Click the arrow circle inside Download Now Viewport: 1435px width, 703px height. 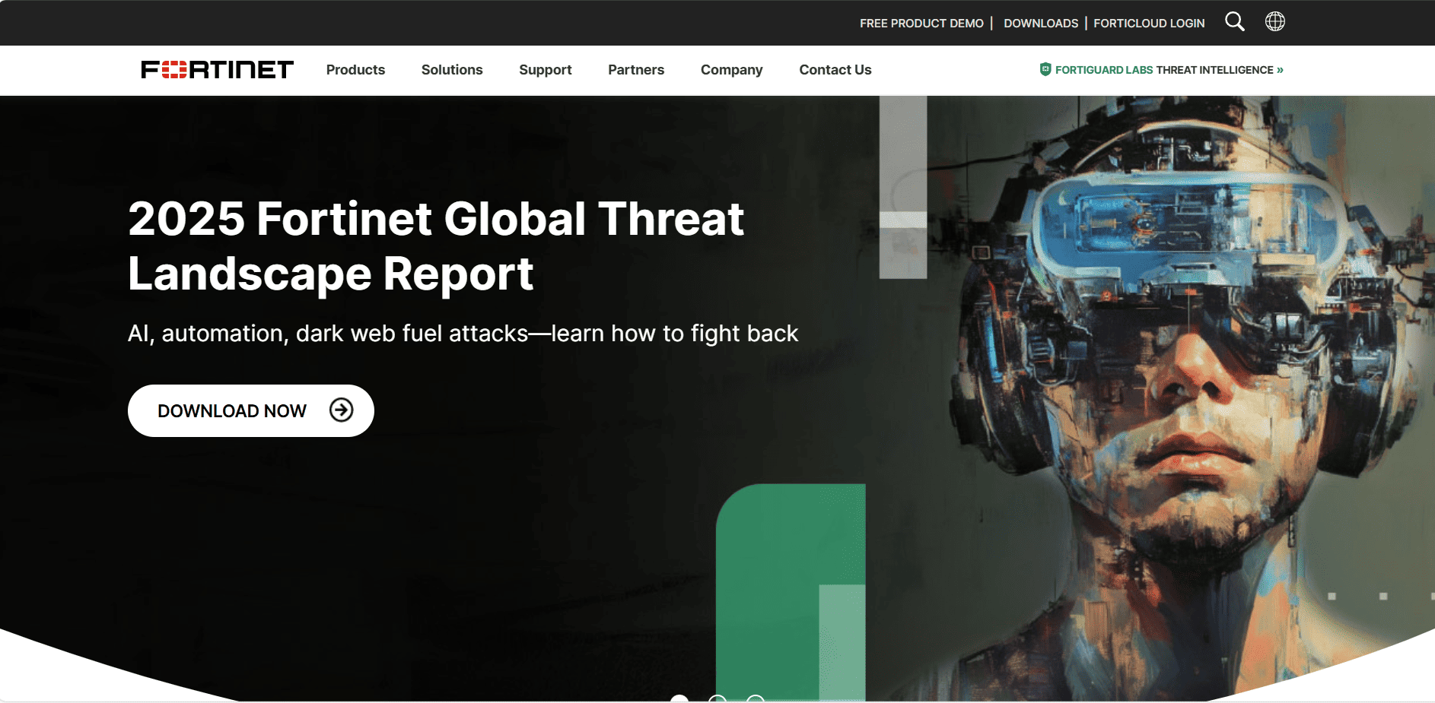click(x=342, y=410)
